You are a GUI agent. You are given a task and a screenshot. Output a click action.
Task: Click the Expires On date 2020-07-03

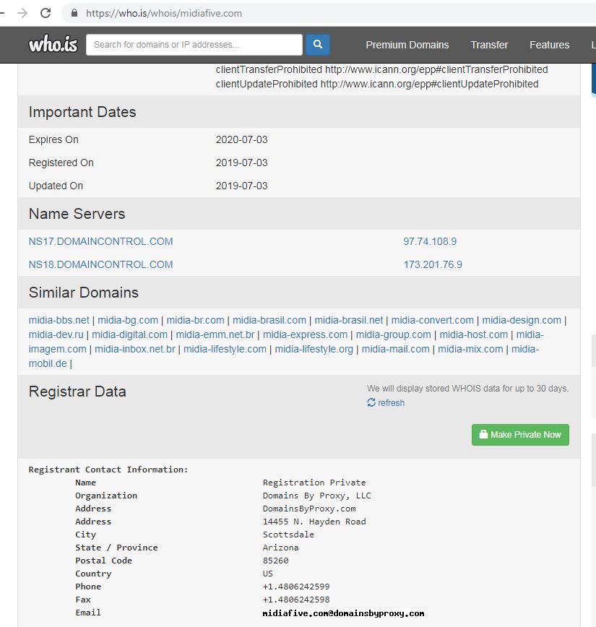241,139
